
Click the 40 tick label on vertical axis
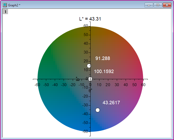tap(86, 43)
